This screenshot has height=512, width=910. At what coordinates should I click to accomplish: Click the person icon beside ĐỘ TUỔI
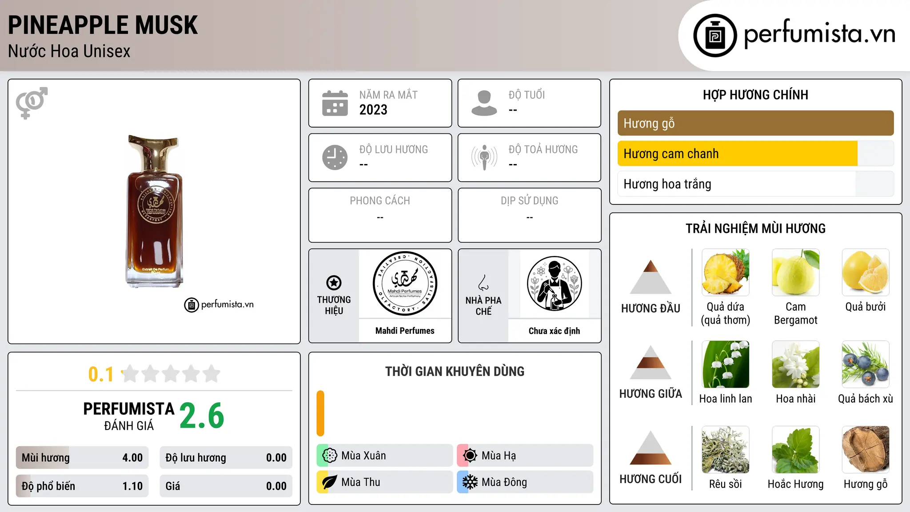click(x=484, y=103)
